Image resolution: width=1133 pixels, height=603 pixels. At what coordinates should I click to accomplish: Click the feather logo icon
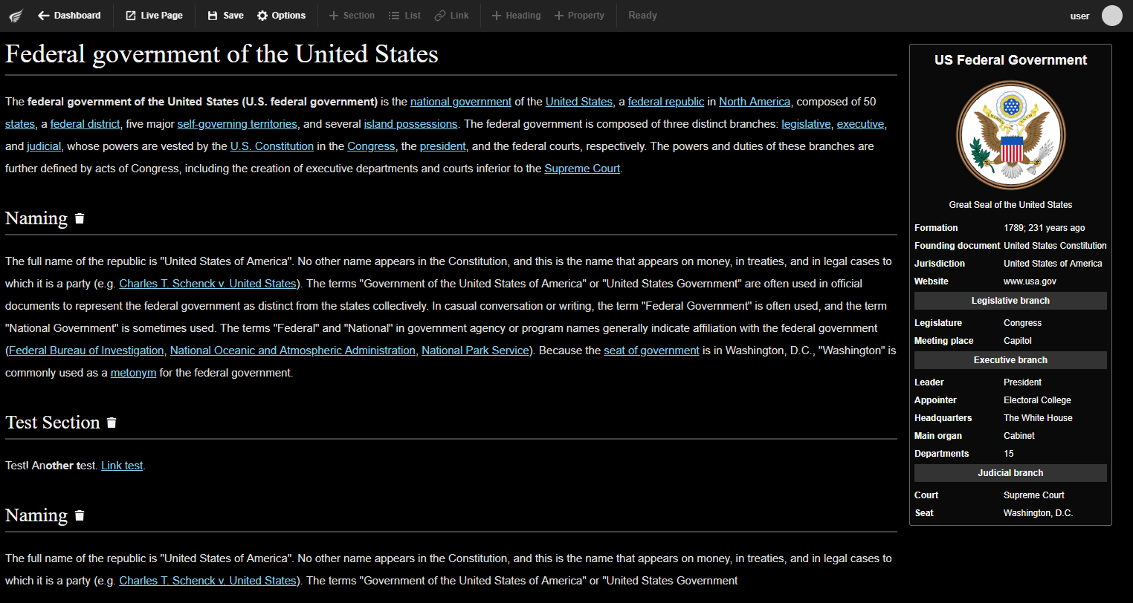[16, 16]
